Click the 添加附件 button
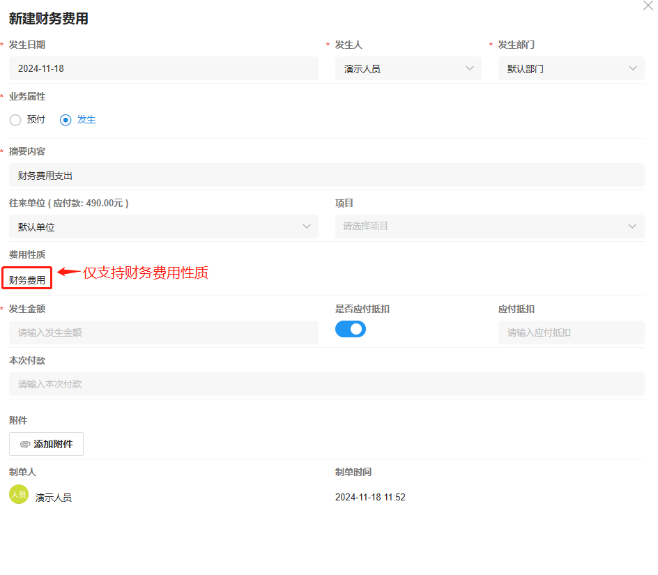The image size is (658, 575). [46, 444]
